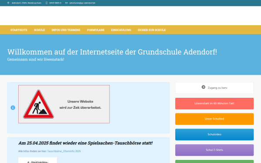Open Löwenstark im 60-Minuten-Takt button
261x163 pixels.
[x=214, y=103]
